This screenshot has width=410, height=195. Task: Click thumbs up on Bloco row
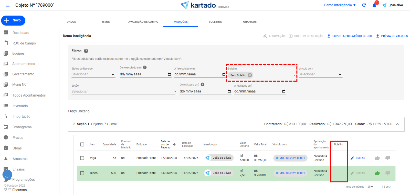click(x=377, y=173)
